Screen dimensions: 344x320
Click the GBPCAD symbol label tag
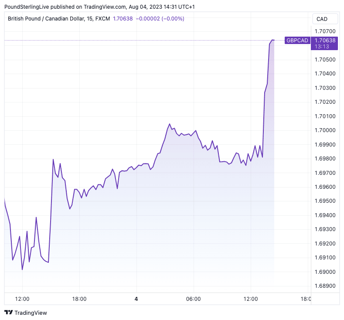(297, 41)
